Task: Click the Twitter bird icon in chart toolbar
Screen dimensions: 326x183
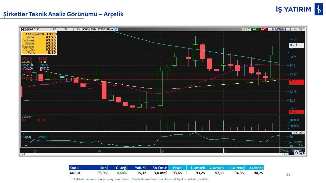Action: [x=116, y=29]
